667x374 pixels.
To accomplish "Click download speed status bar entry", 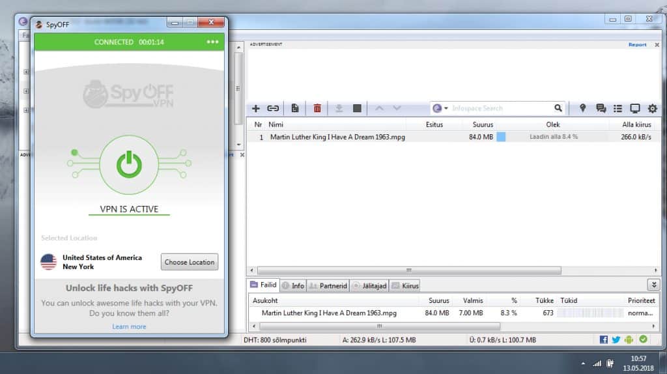I will (379, 340).
